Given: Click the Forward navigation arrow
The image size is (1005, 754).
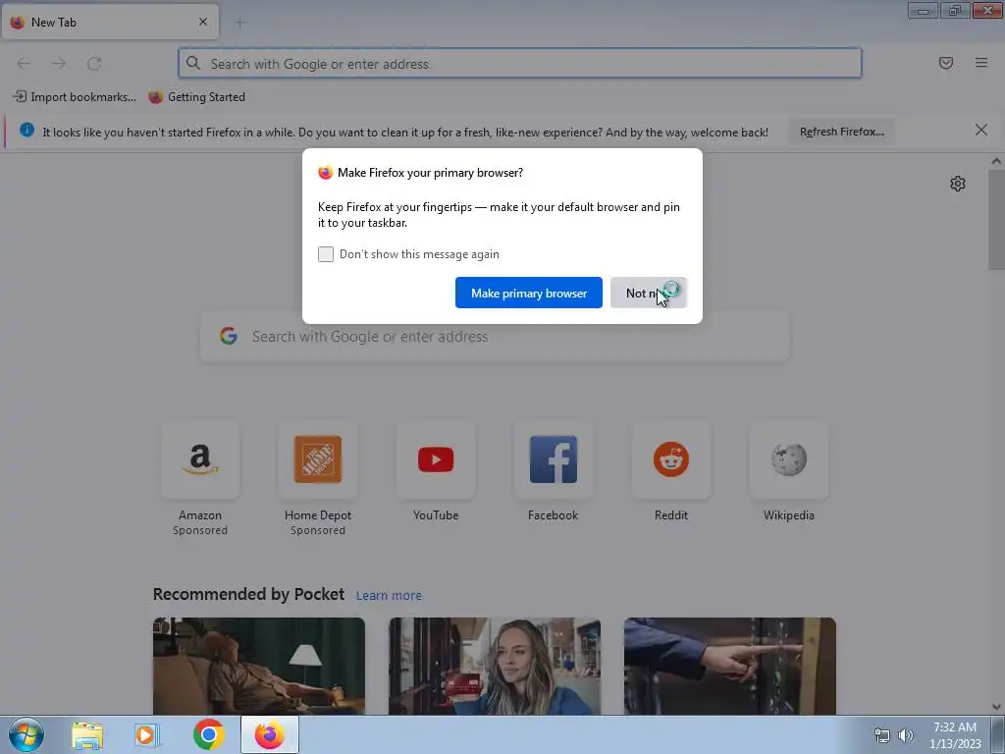Looking at the screenshot, I should [x=59, y=64].
